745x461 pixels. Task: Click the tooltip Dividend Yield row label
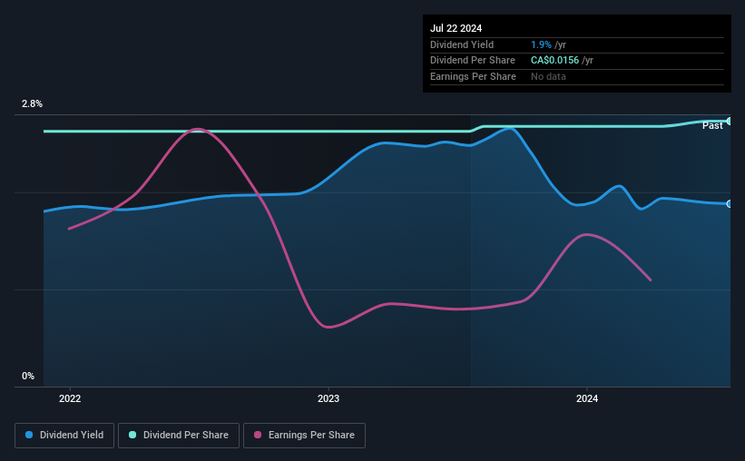tap(462, 44)
